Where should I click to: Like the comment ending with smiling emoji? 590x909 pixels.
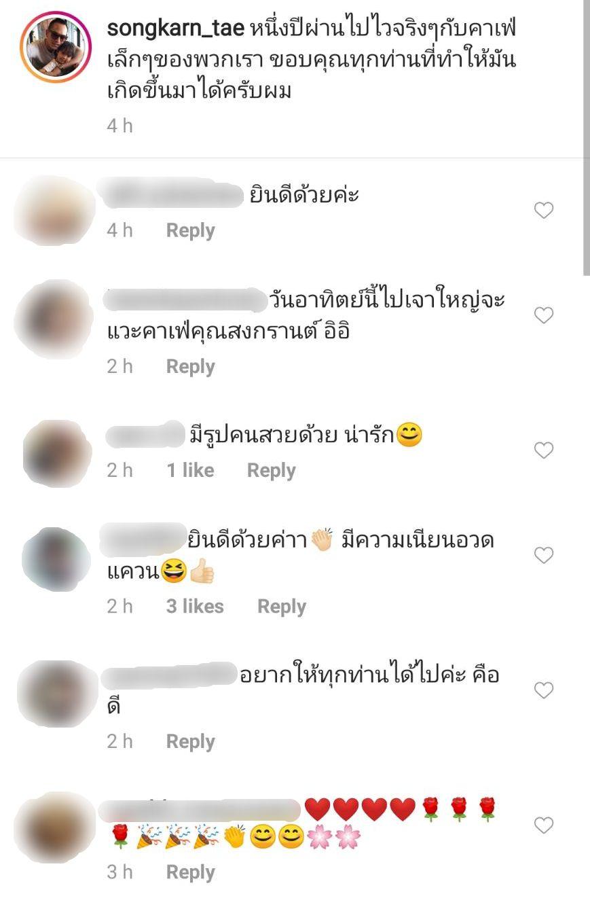(x=544, y=450)
